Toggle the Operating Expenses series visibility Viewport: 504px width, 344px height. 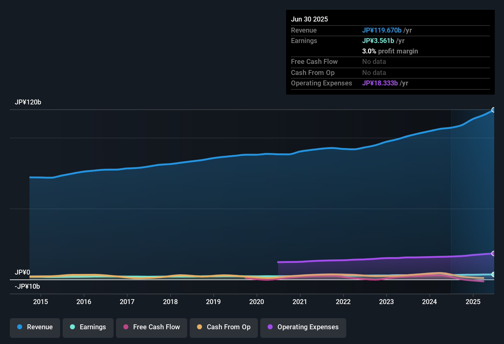point(303,327)
